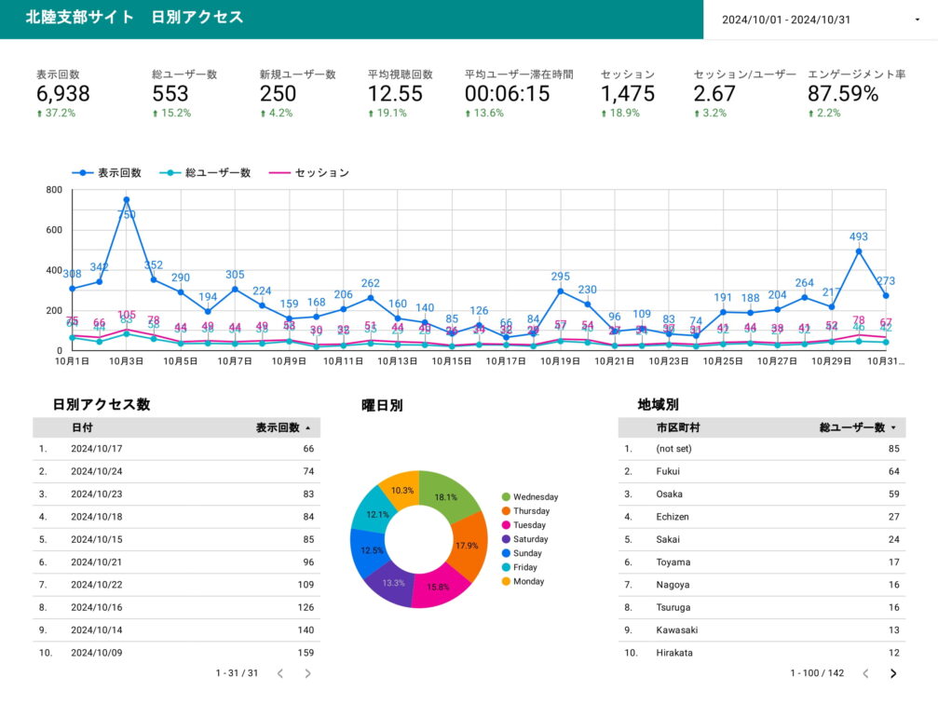
Task: Open the date range dropdown
Action: (819, 20)
